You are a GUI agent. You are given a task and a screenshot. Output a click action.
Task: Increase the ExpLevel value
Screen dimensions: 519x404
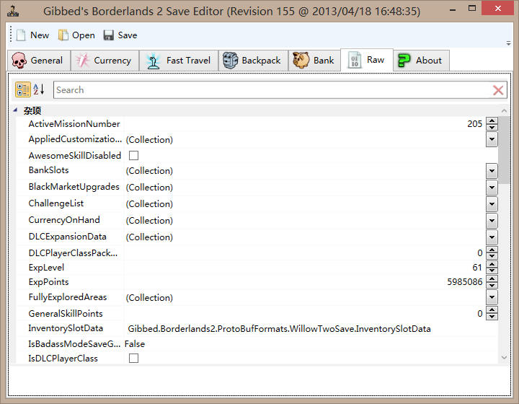pos(492,264)
